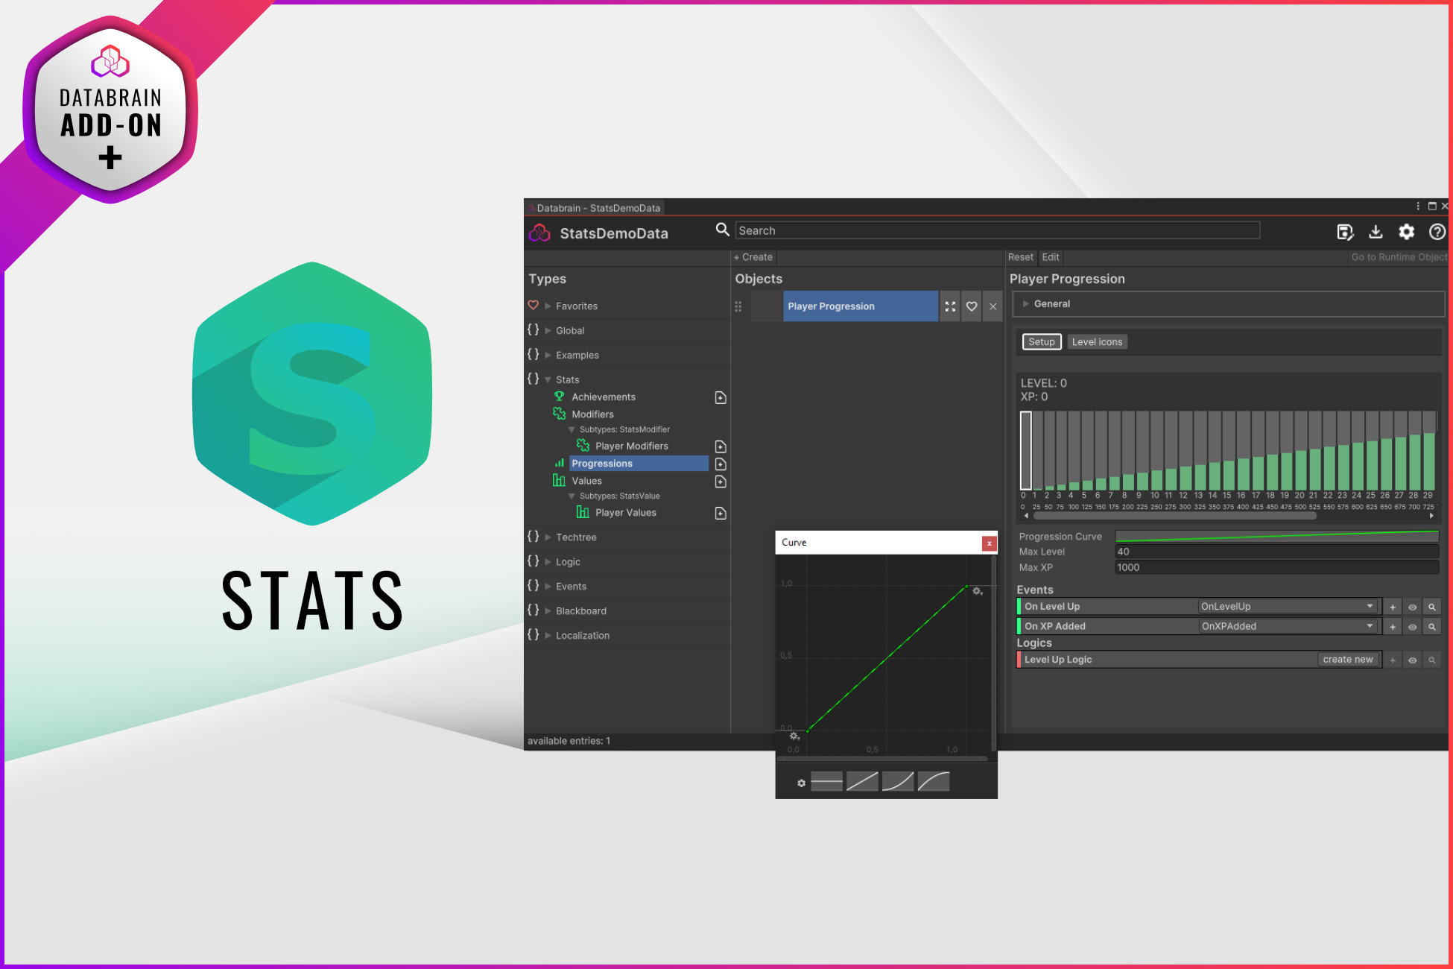Select the Setup tab in Player Progression

point(1041,341)
